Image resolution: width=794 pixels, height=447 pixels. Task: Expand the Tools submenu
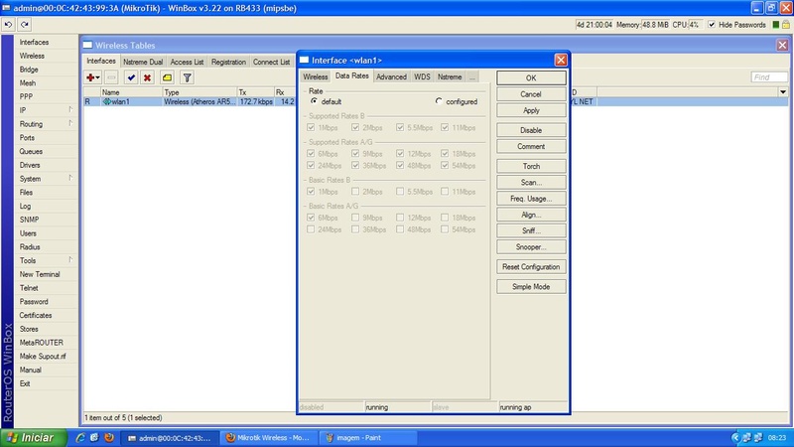[70, 260]
